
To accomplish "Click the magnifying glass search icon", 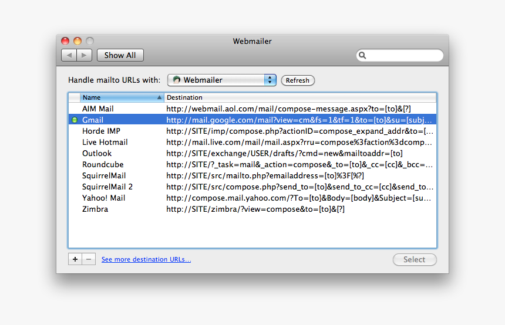I will click(x=362, y=55).
